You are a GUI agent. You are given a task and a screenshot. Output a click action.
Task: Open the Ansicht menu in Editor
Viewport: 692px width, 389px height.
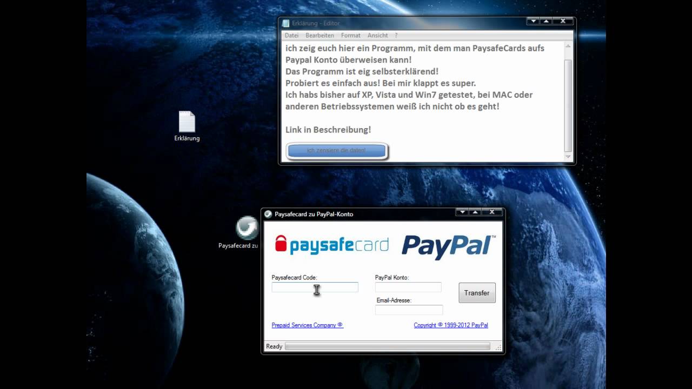tap(377, 35)
